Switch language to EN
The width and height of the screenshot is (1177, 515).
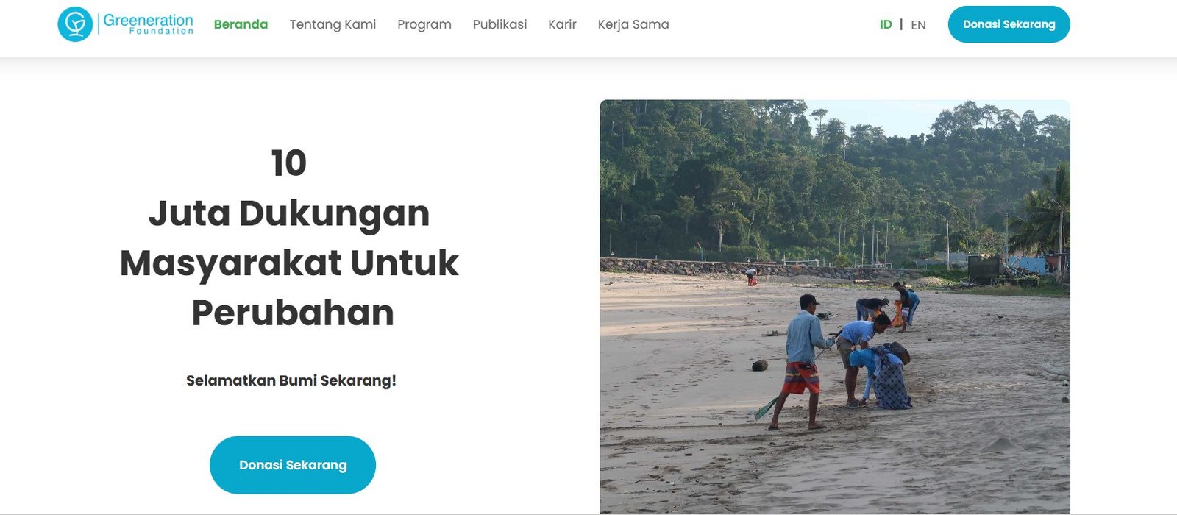918,25
